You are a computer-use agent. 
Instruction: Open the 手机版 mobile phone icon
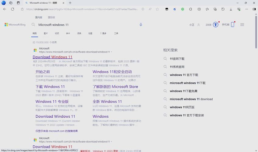232,25
